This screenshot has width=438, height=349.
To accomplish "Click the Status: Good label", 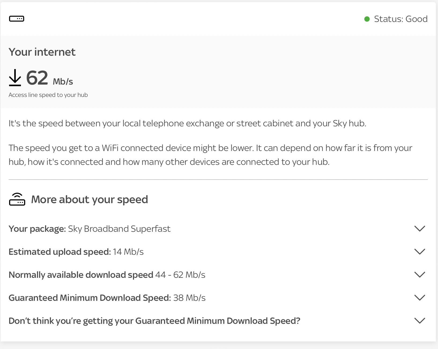I will (x=400, y=19).
